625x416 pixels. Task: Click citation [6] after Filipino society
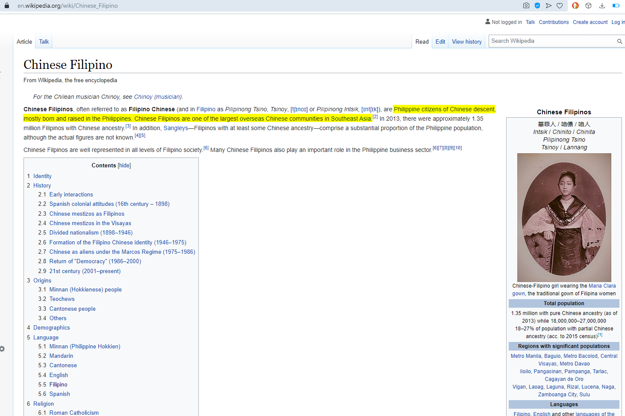[206, 148]
